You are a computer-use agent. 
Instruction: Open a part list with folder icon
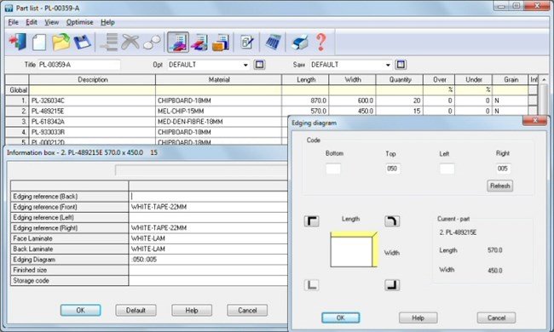[61, 42]
